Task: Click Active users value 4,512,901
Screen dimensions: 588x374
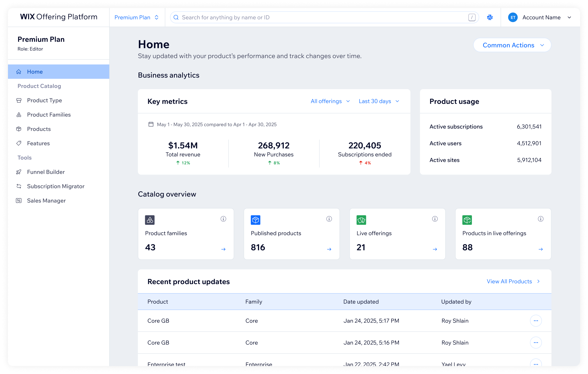Action: 529,143
